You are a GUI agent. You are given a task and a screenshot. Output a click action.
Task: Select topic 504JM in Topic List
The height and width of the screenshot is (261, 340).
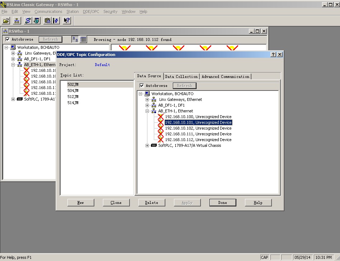[x=73, y=90]
